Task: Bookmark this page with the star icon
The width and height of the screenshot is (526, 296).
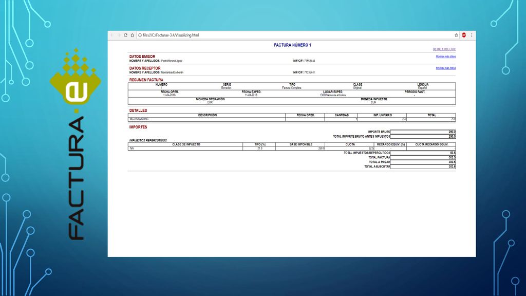Action: tap(456, 35)
